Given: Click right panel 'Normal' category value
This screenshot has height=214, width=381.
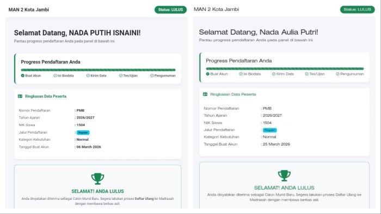Looking at the screenshot, I should coord(269,137).
